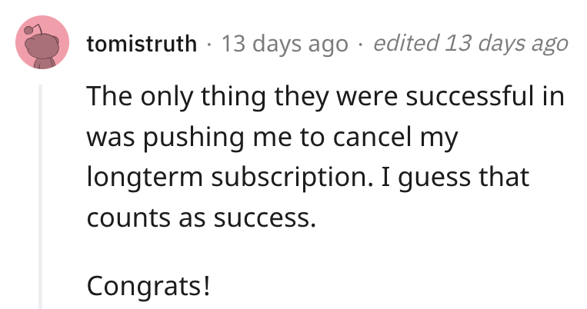Image resolution: width=587 pixels, height=309 pixels.
Task: Click the 'edited 13 days ago' label
Action: pyautogui.click(x=471, y=44)
